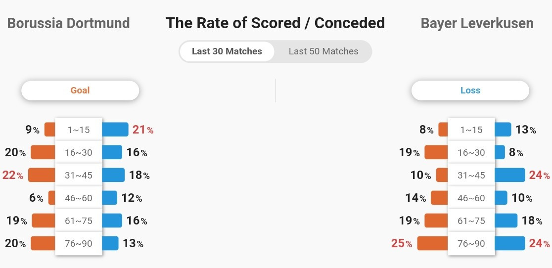The width and height of the screenshot is (552, 268).
Task: Select the Last 30 Matches toggle
Action: click(227, 51)
